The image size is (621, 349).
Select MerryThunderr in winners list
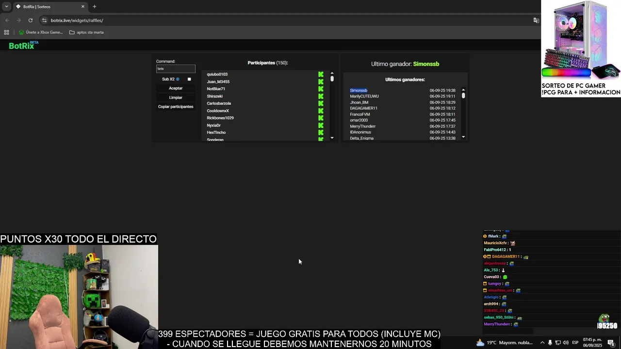[363, 126]
